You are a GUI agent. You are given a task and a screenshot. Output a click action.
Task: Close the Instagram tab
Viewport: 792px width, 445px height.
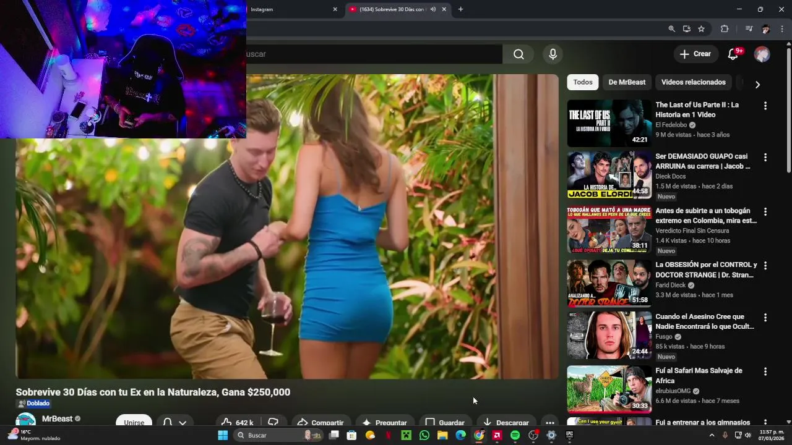(335, 9)
